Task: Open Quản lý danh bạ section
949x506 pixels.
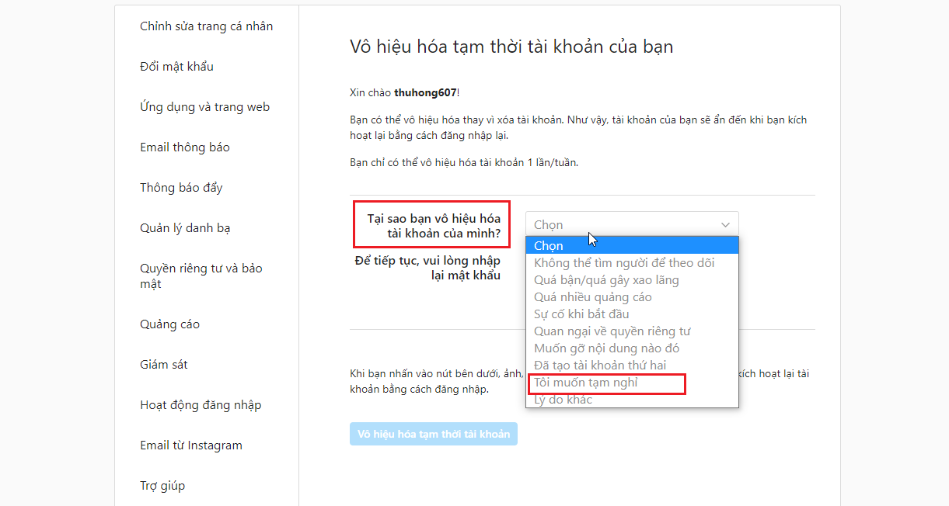Action: coord(185,228)
